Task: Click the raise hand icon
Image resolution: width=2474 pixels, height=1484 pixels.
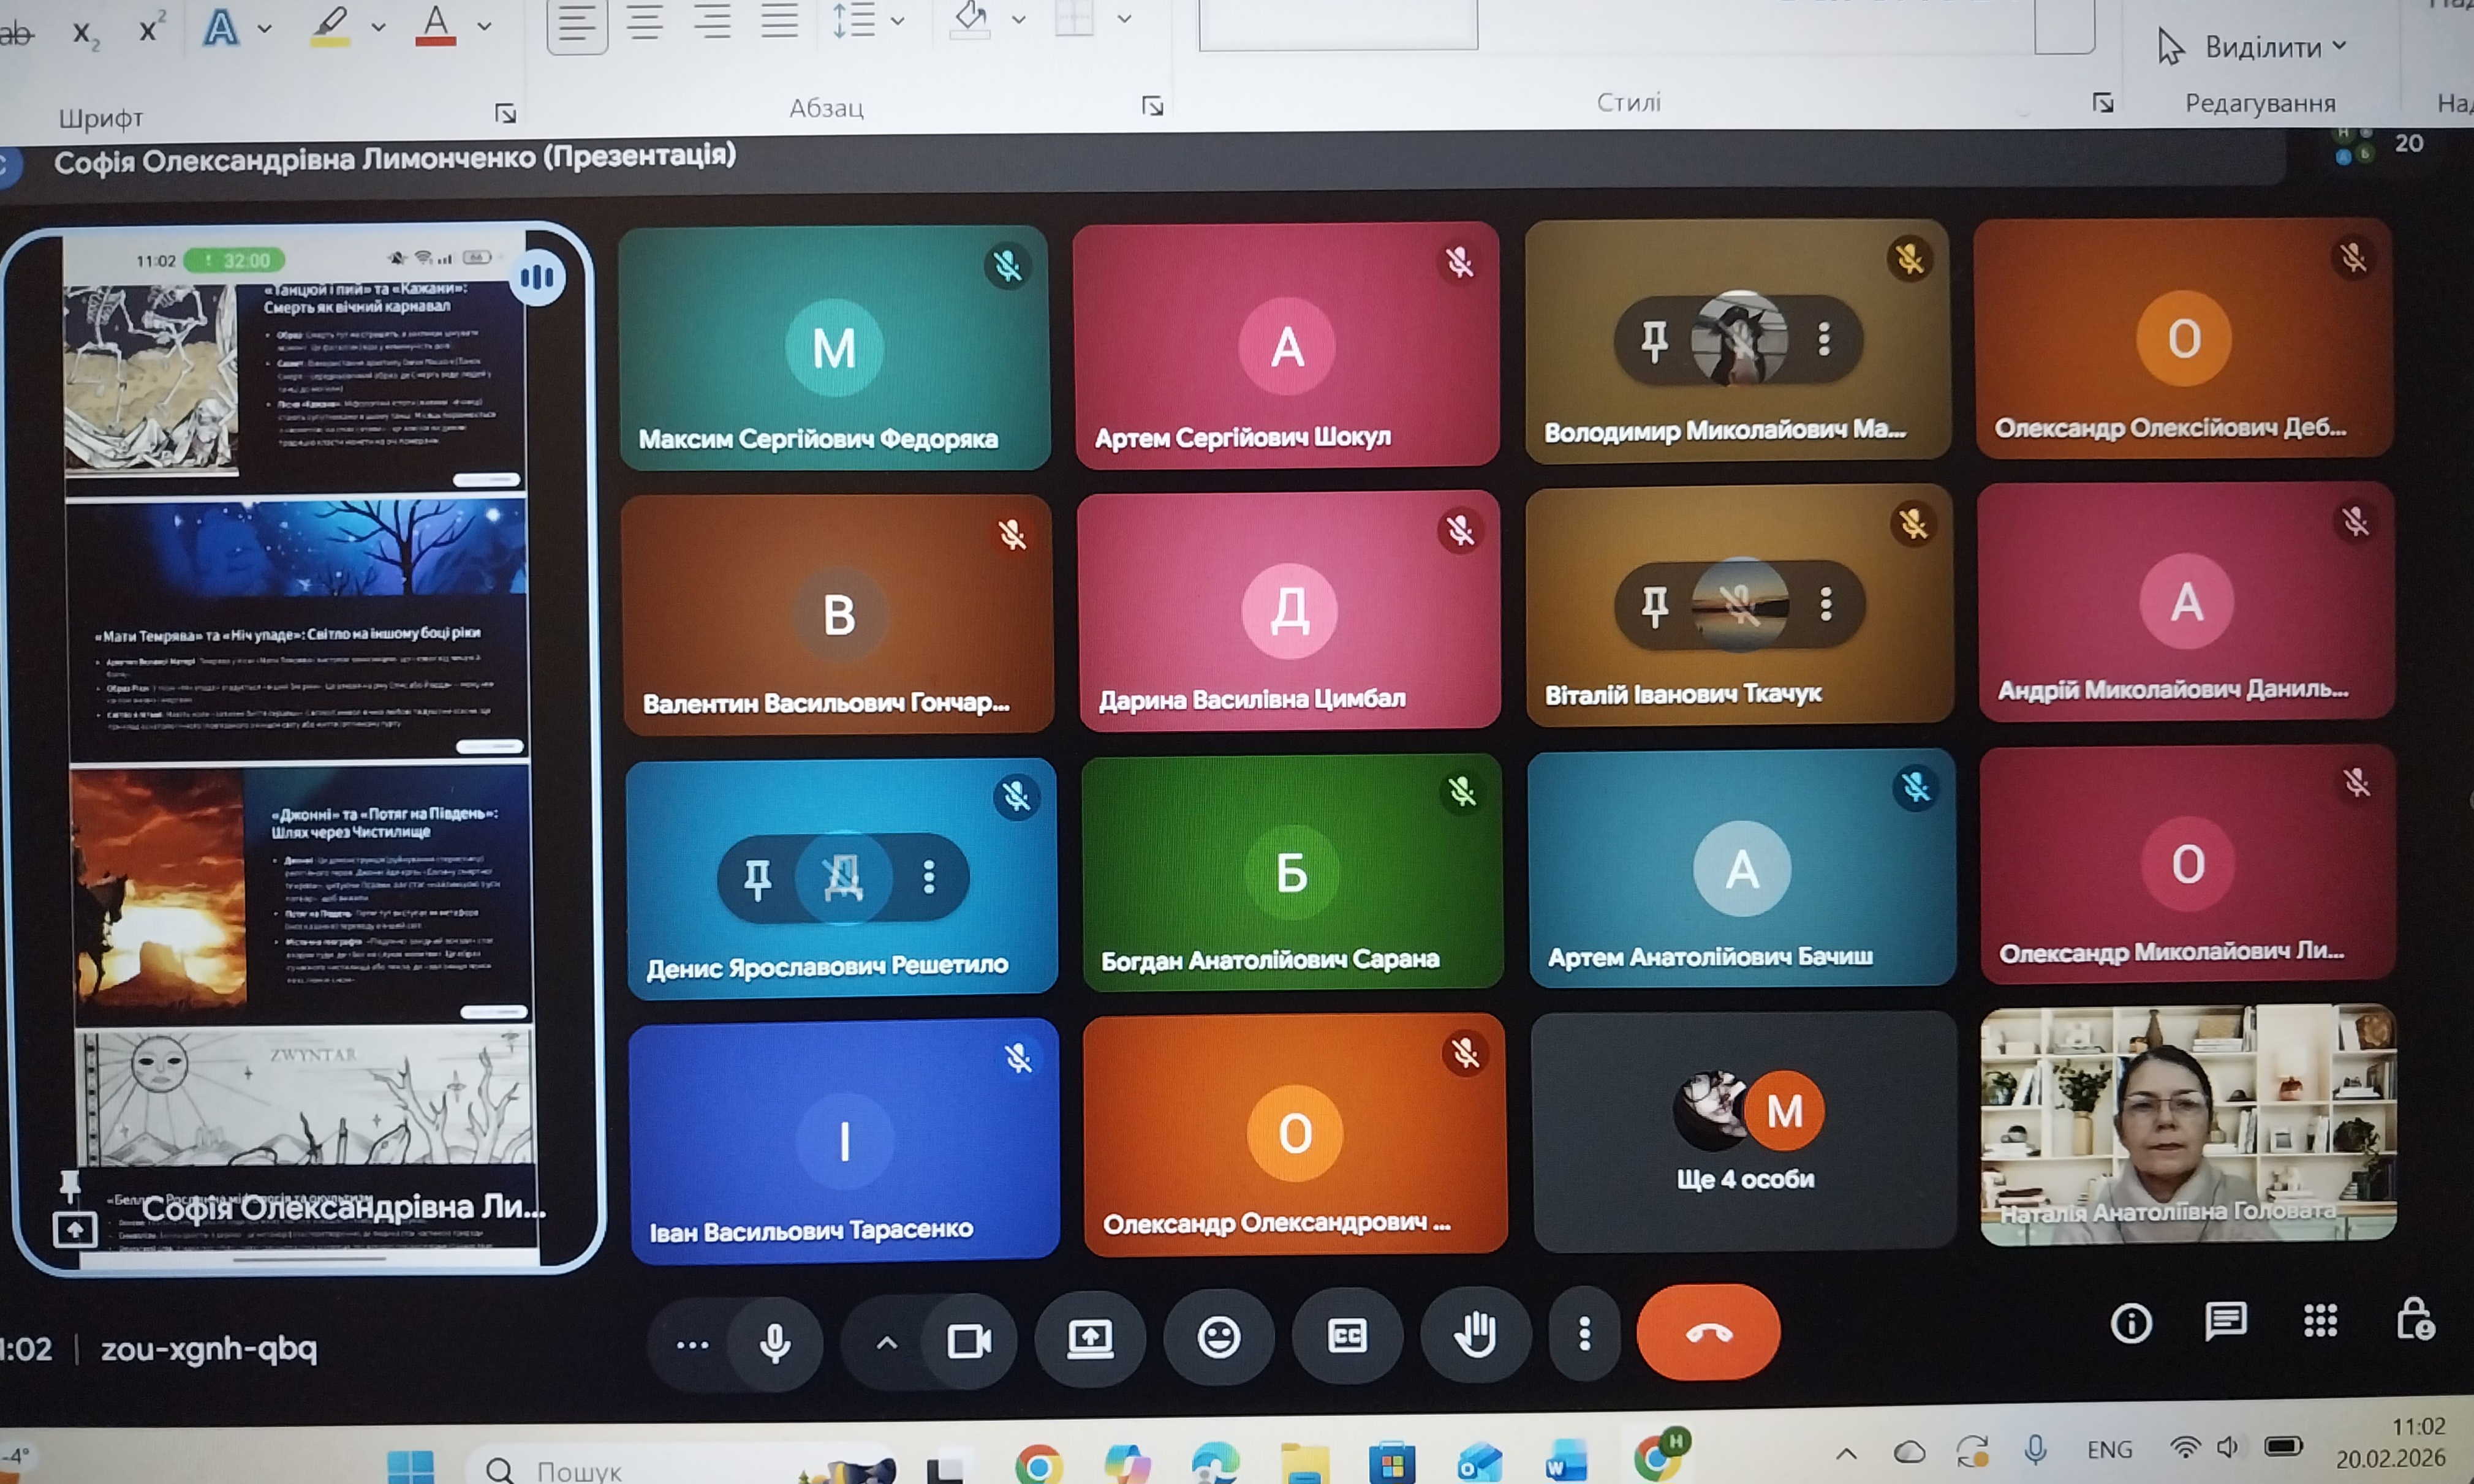Action: (x=1475, y=1335)
